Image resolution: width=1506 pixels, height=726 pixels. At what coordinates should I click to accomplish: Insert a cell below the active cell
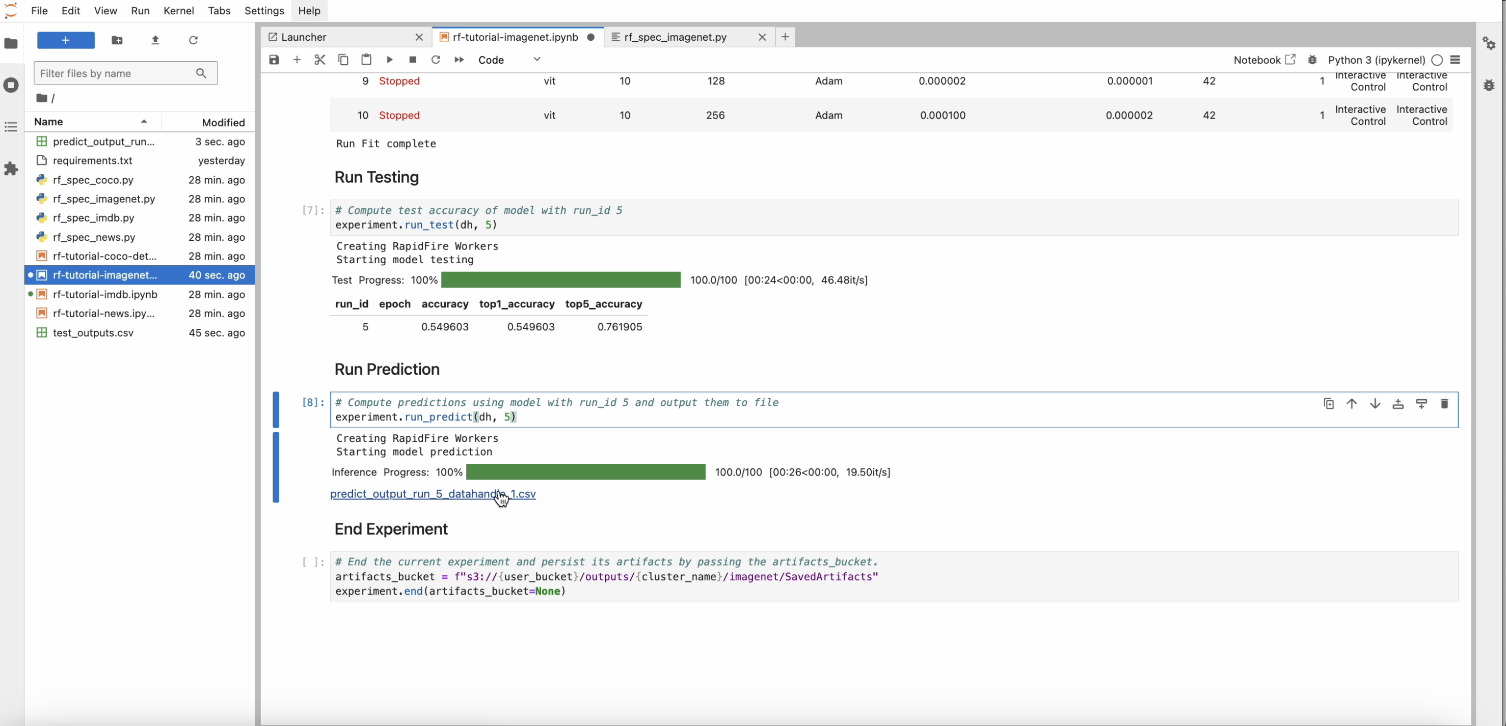coord(1421,404)
